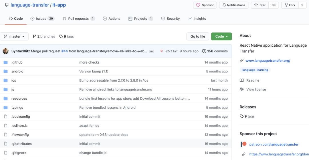Image resolution: width=309 pixels, height=160 pixels.
Task: Click the Sponsor heart button
Action: coord(205,5)
